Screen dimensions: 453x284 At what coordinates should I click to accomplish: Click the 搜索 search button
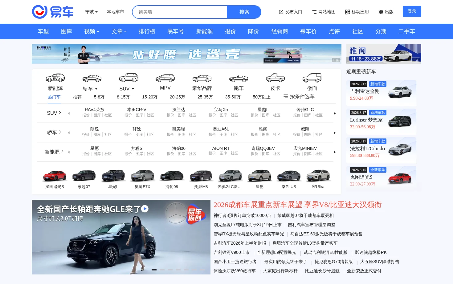point(244,12)
